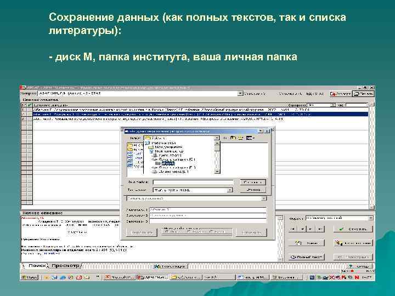Click the Отметить button with the green check mark

tap(353, 229)
